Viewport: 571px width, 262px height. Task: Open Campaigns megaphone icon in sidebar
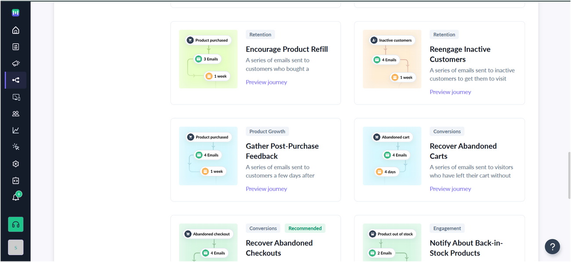(16, 63)
